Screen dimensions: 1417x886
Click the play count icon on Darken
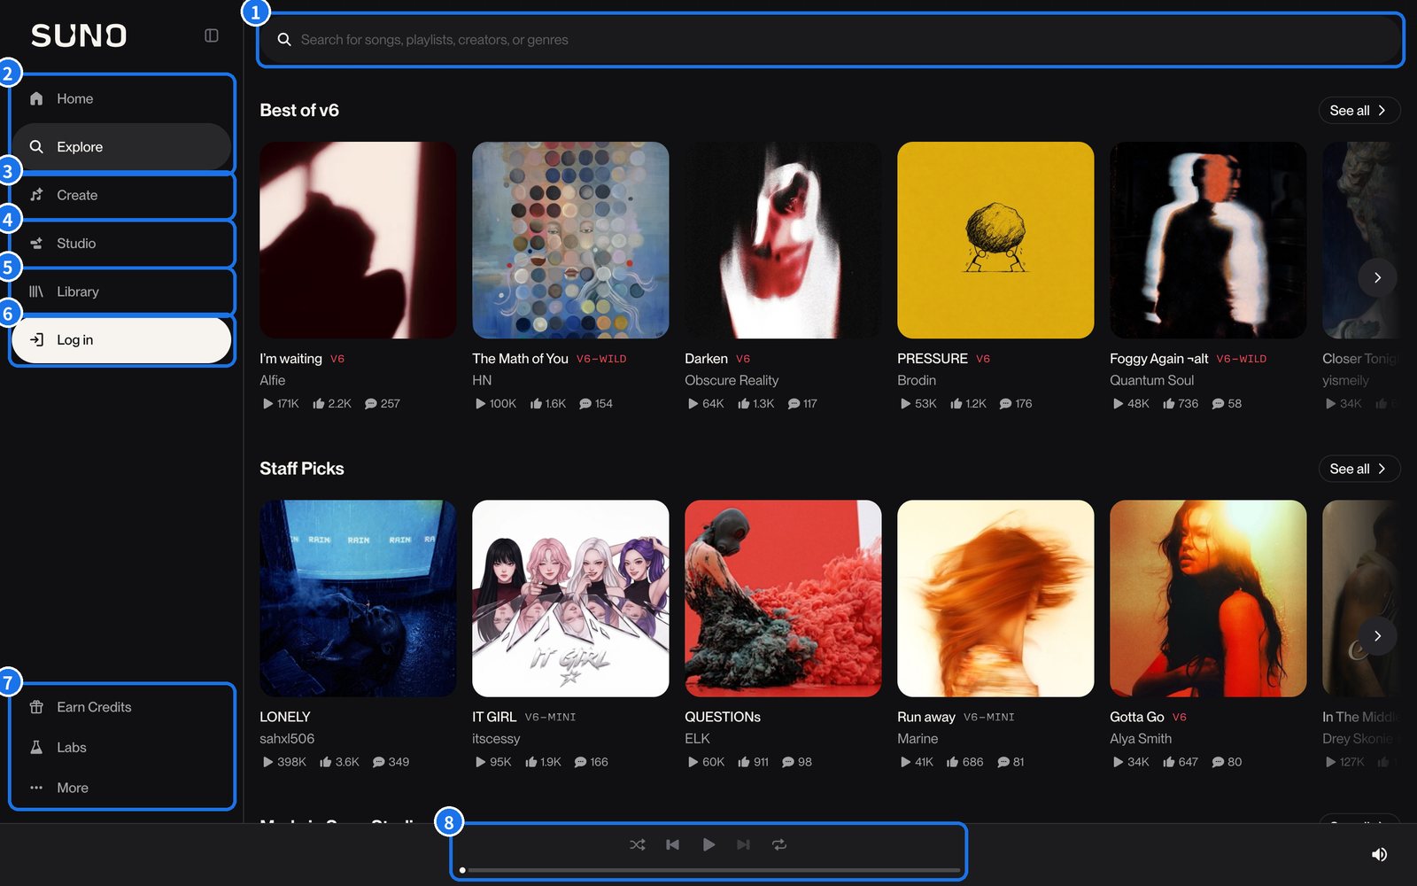[693, 403]
